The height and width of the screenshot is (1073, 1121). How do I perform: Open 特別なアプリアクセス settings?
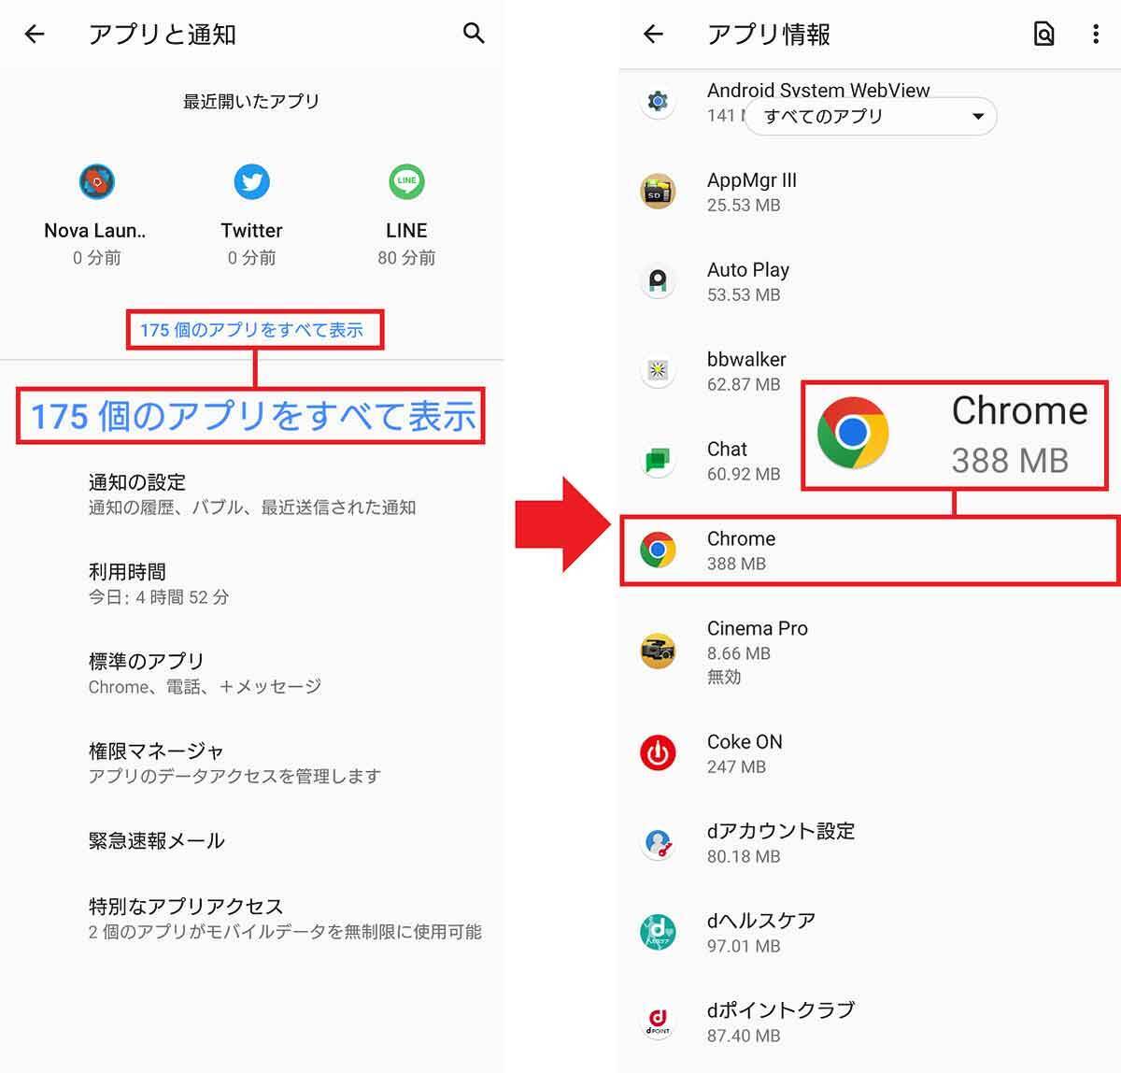252,918
